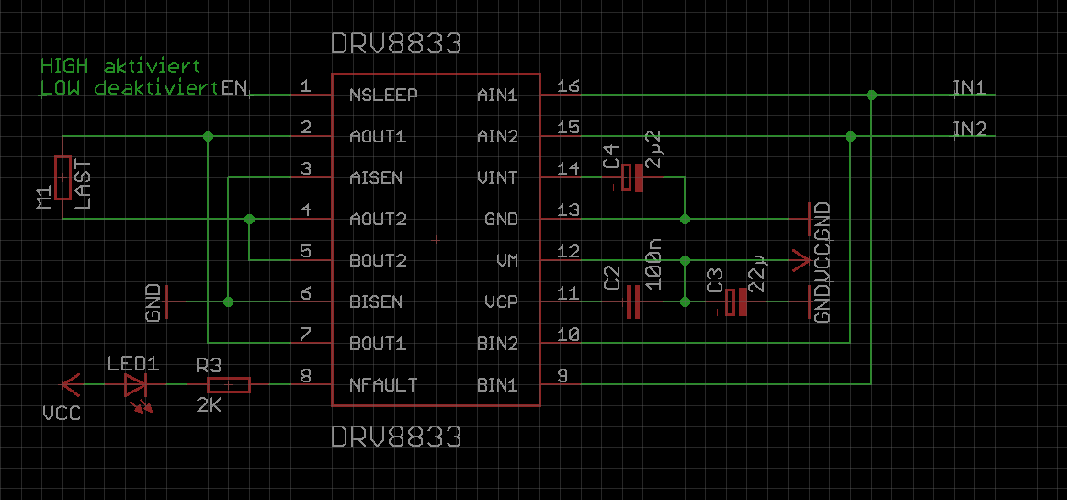Click the 'HIGH aktiviert' note text
This screenshot has height=500, width=1067.
coord(120,66)
